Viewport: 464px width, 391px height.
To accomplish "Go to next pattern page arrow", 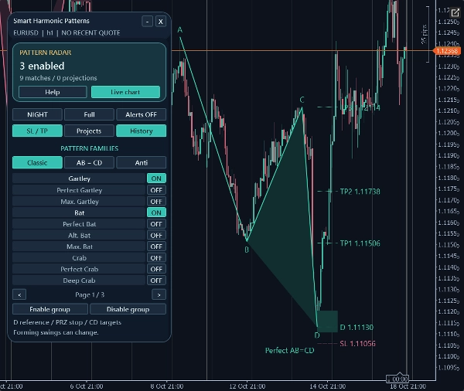I will (x=159, y=294).
